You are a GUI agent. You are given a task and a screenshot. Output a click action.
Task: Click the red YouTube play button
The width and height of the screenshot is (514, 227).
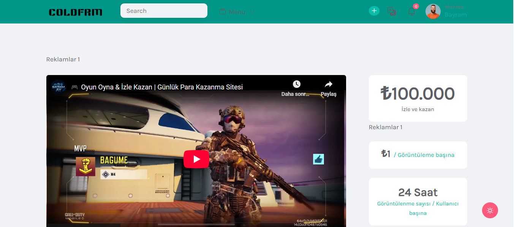(x=196, y=159)
